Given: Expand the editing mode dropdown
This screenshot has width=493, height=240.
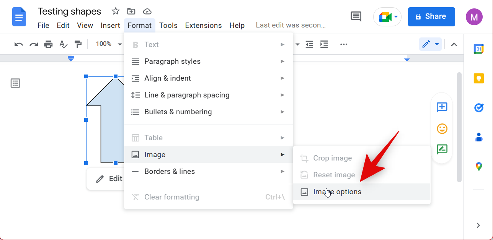Looking at the screenshot, I should tap(430, 44).
